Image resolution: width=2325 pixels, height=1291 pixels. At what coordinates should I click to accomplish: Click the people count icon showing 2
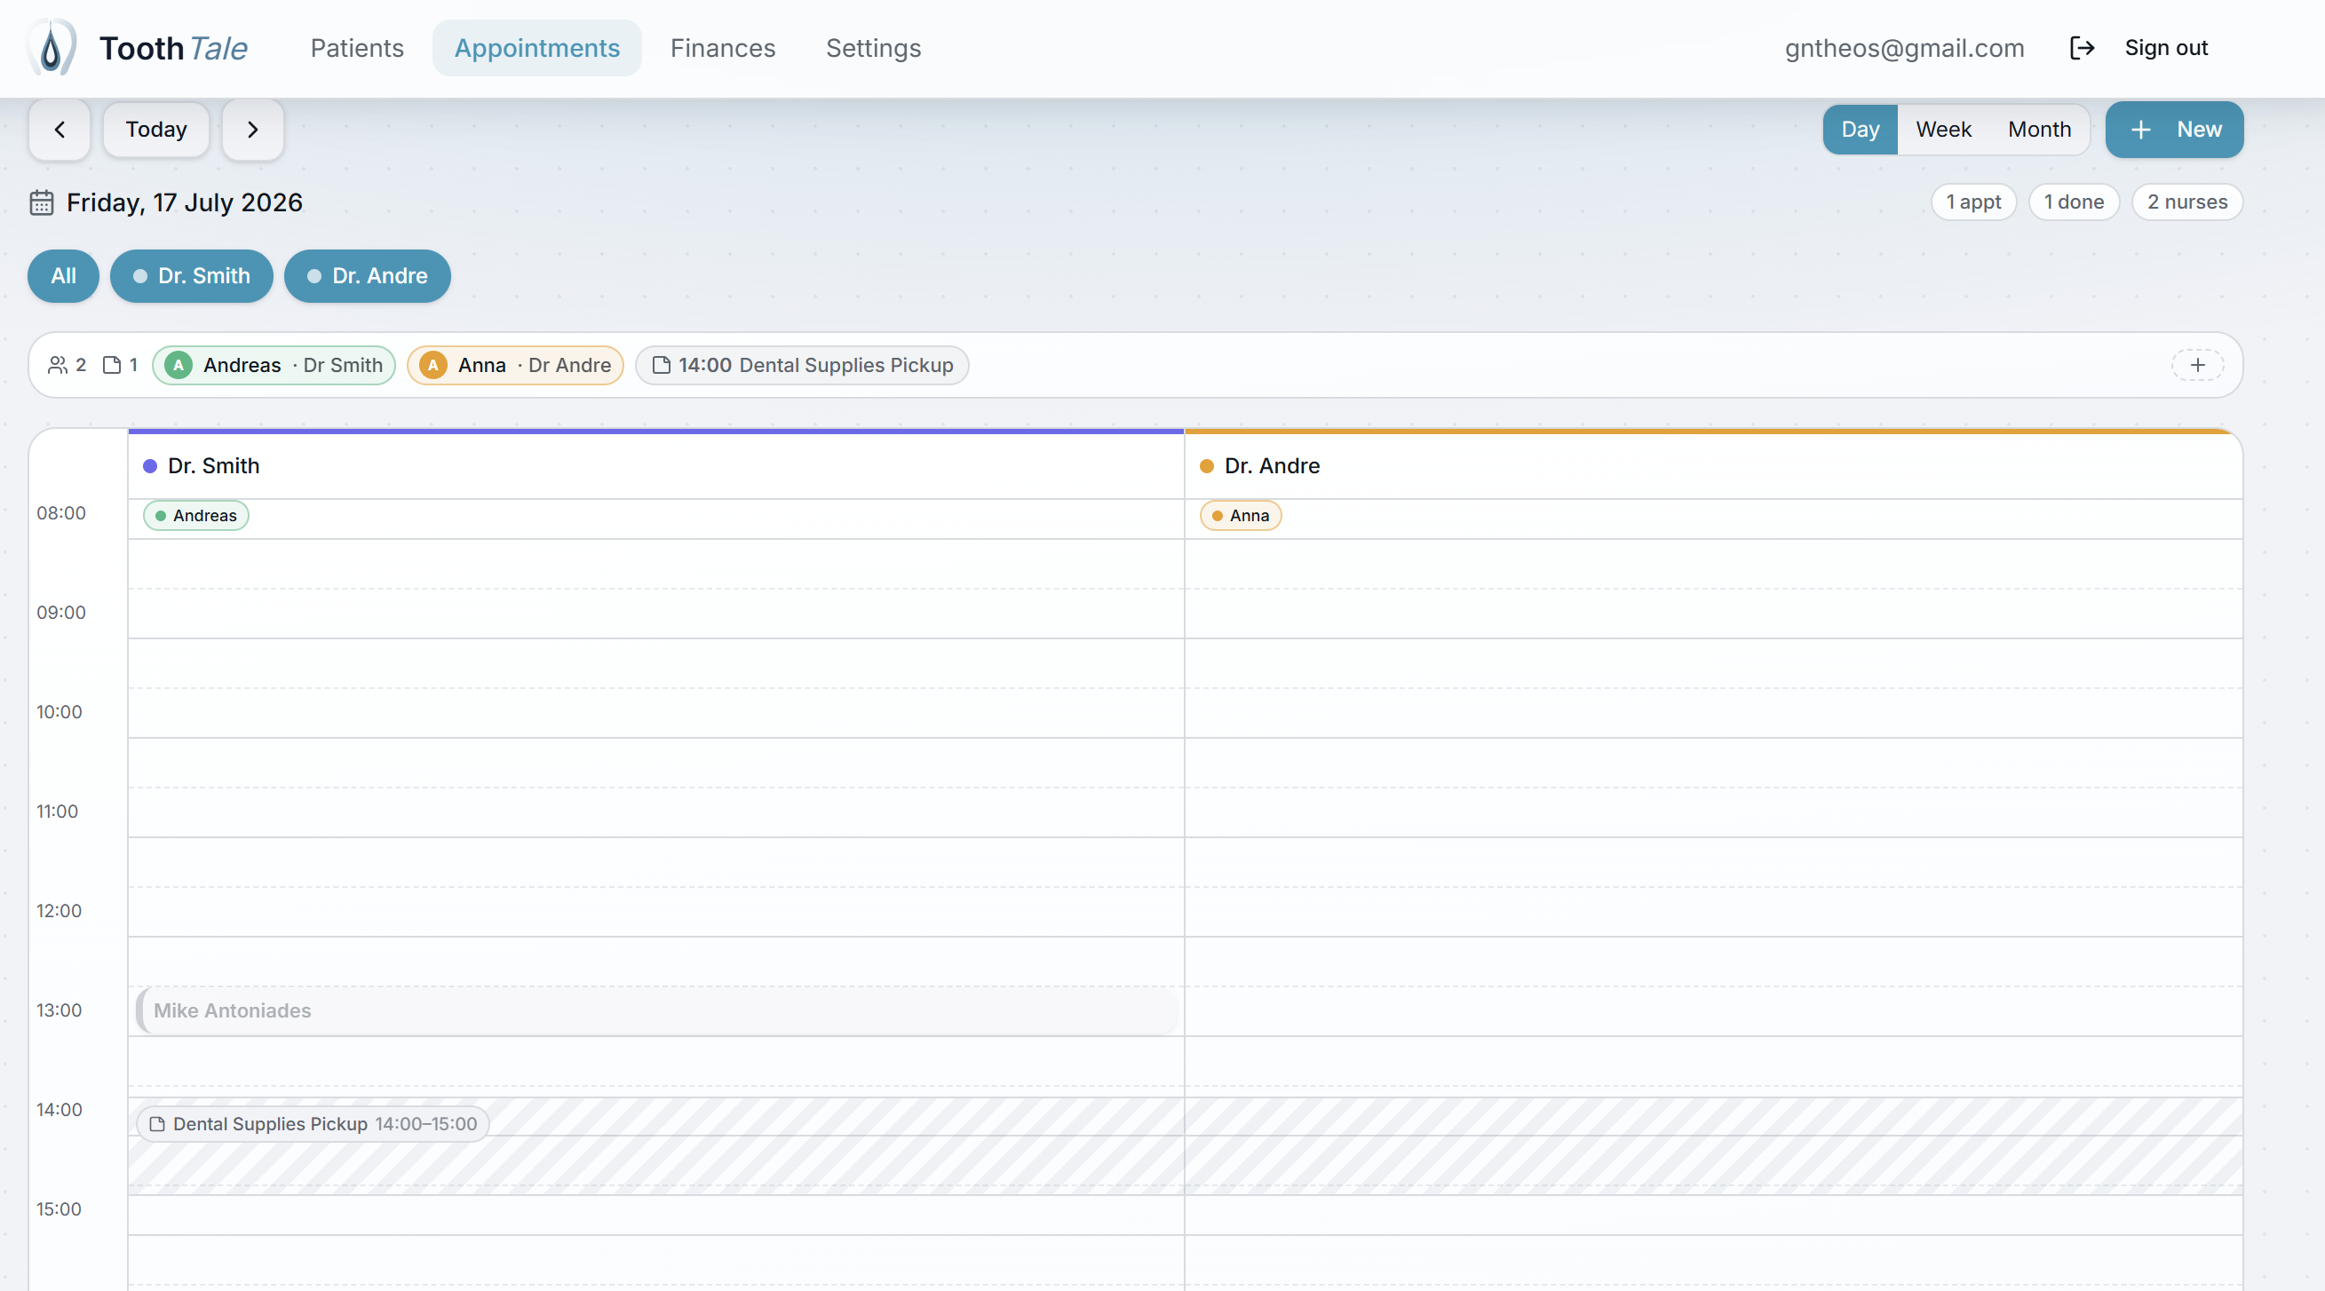pos(58,364)
